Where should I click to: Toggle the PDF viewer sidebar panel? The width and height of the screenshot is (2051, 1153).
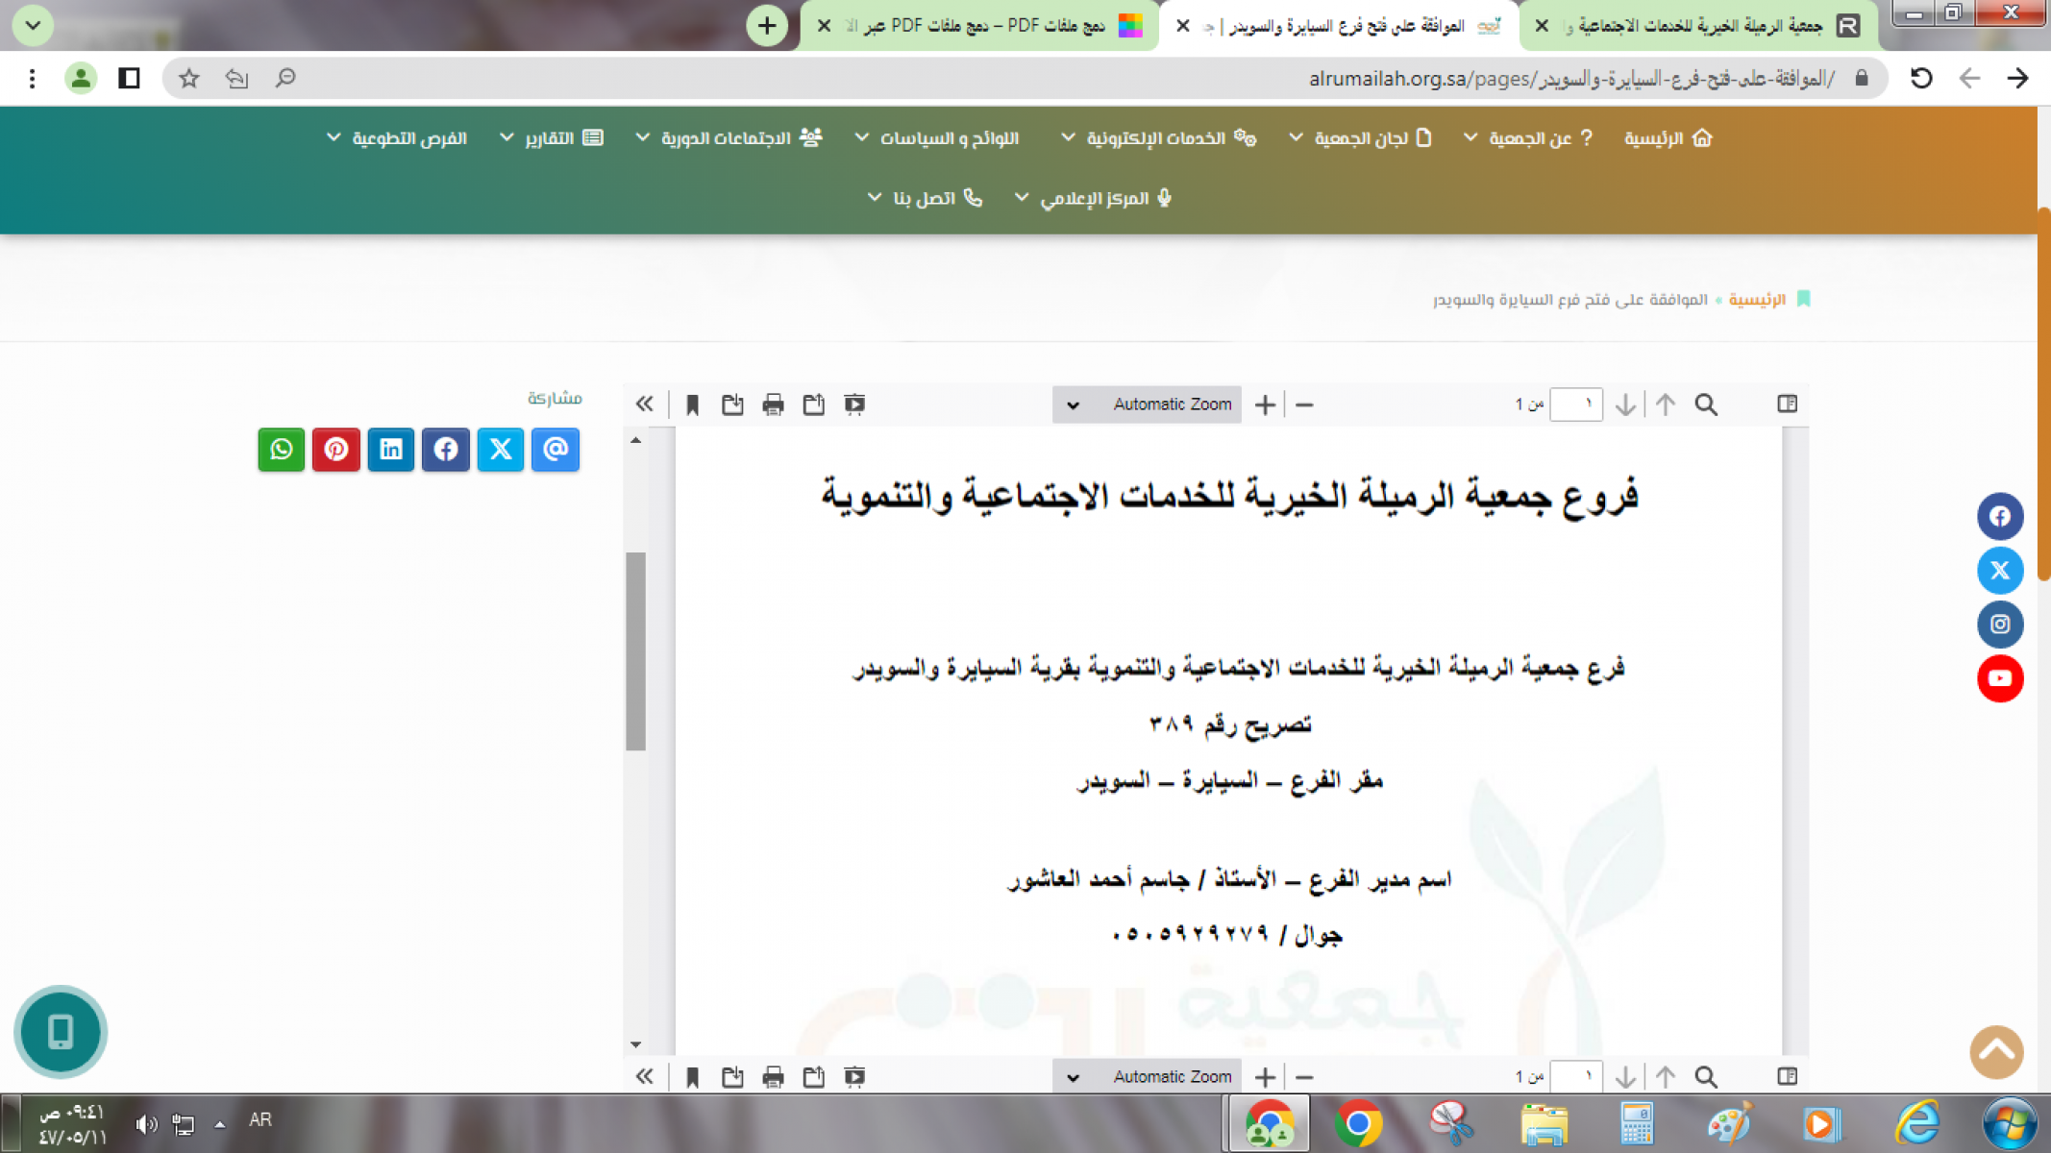1787,405
